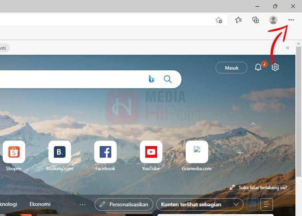The image size is (302, 216).
Task: Click the vertical scrollbar thumb
Action: click(299, 111)
